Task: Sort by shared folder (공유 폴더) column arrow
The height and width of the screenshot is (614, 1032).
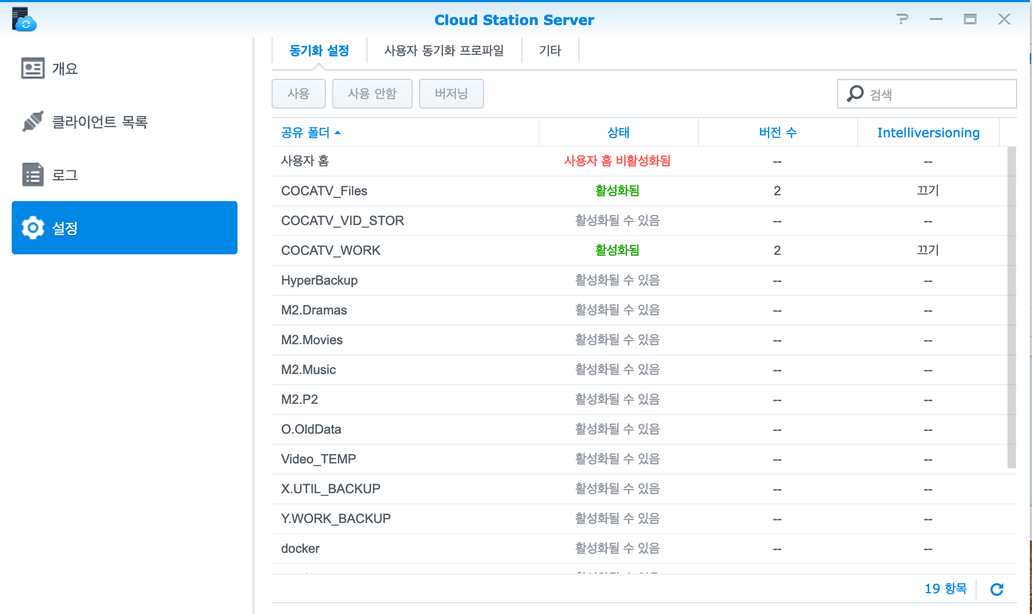Action: point(338,132)
